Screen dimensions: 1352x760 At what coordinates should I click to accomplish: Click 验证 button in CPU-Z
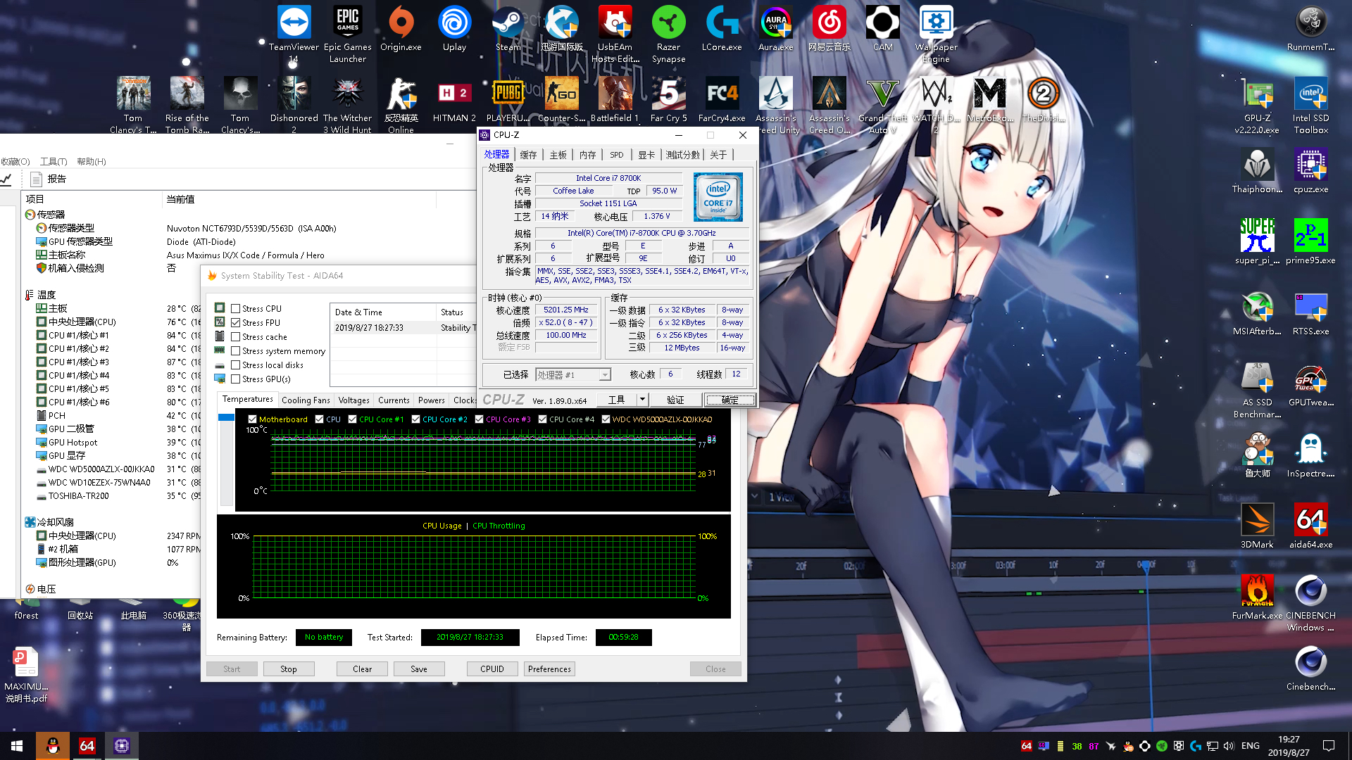675,400
